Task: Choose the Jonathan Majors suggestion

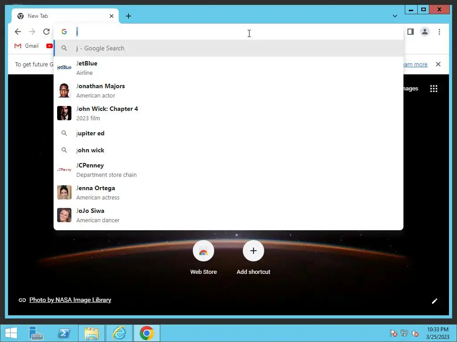Action: point(228,90)
